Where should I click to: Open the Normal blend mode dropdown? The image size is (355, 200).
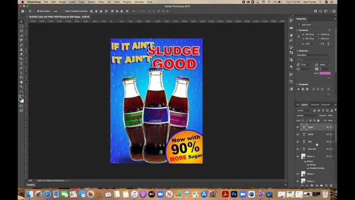point(307,116)
